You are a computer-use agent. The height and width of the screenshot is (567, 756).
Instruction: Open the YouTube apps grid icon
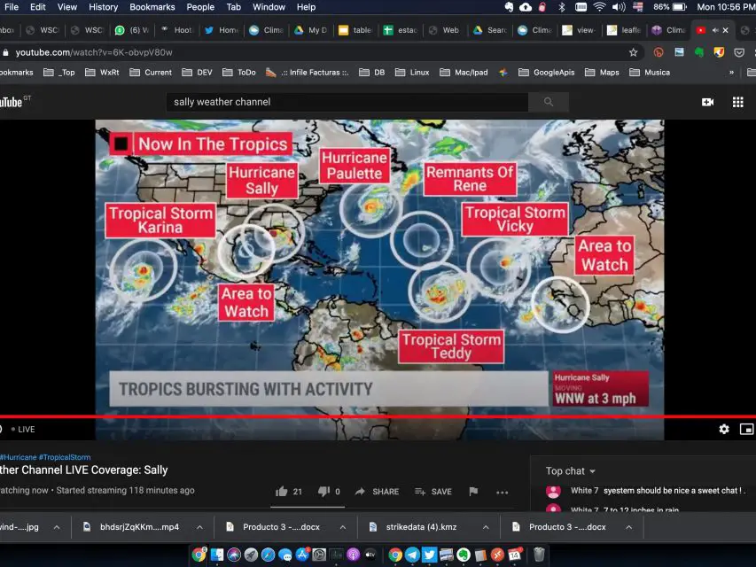click(737, 102)
